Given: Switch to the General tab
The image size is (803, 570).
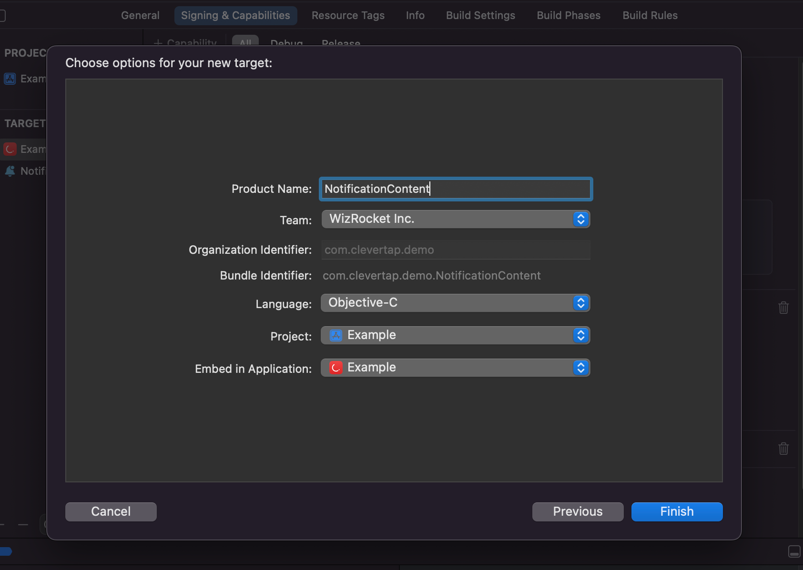Looking at the screenshot, I should click(x=140, y=15).
